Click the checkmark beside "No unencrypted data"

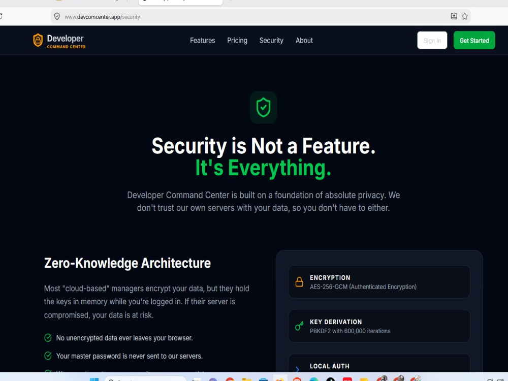tap(48, 338)
